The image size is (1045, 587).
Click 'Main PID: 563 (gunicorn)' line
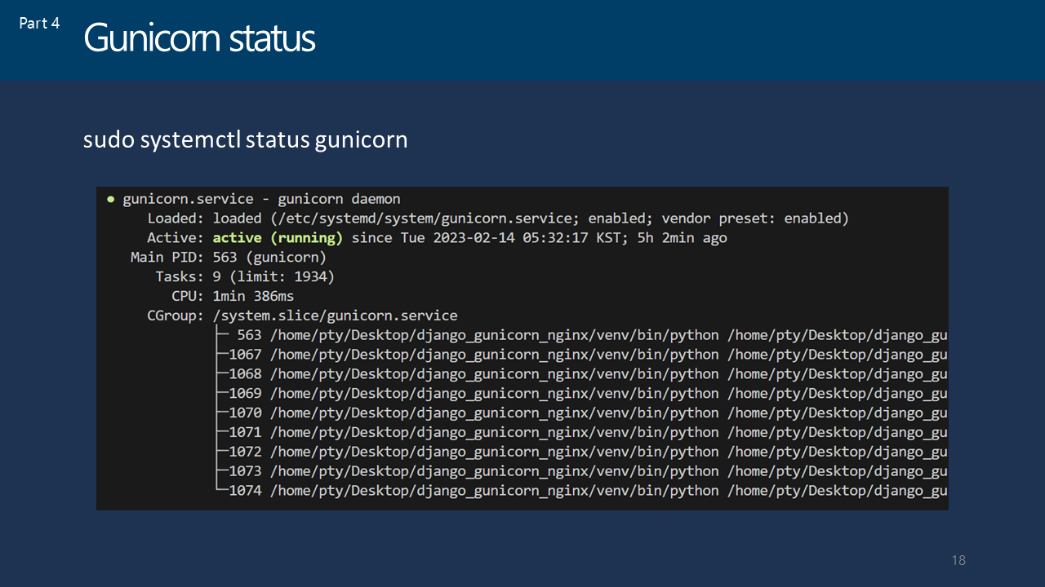click(229, 258)
